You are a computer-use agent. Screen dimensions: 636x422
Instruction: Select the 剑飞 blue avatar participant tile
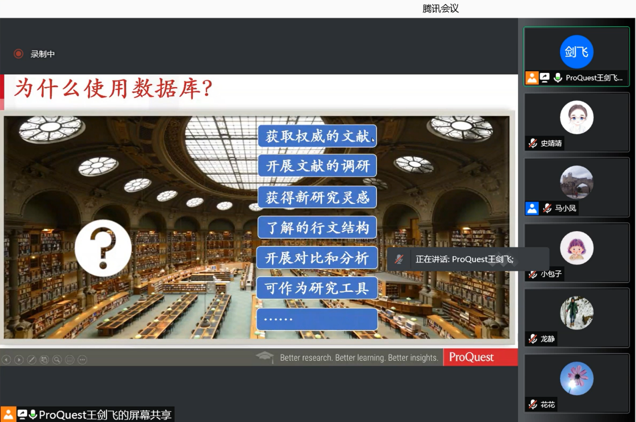[576, 52]
